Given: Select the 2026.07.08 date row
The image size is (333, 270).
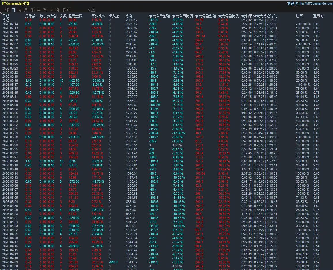Looking at the screenshot, I should point(10,40).
